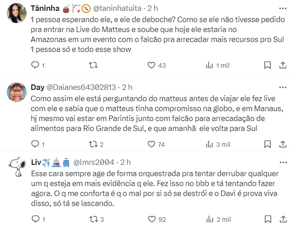Bookmark Tâninha's tweet
Screen dimensions: 293x229
[x=267, y=65]
